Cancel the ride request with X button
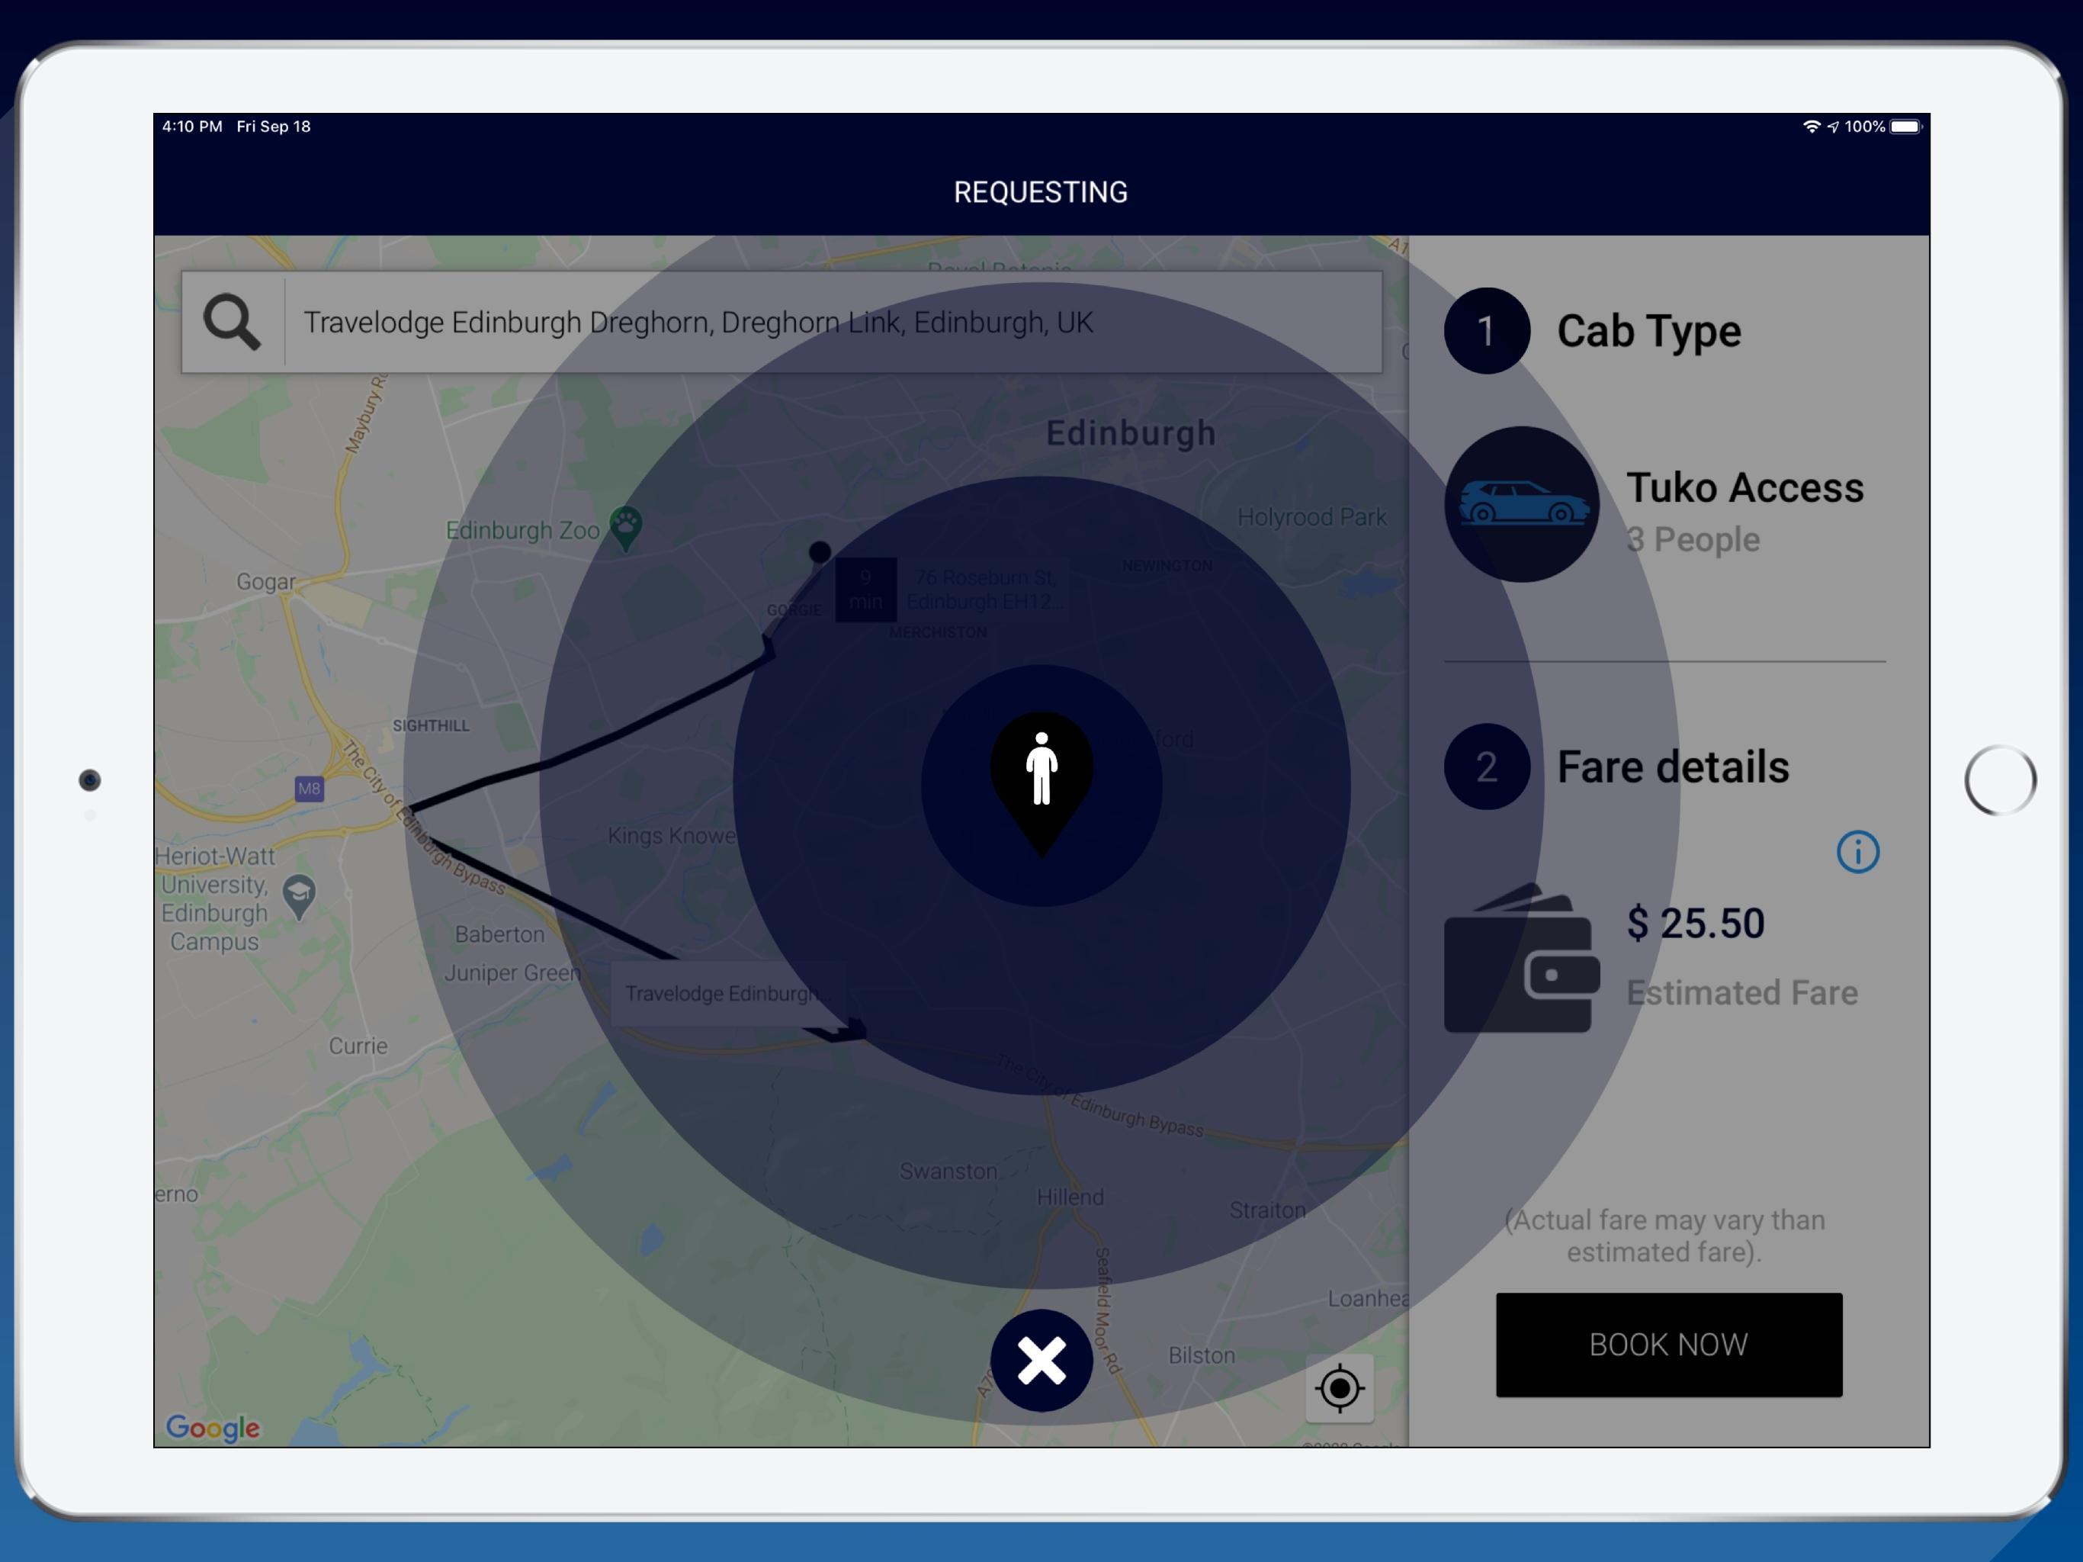2083x1562 pixels. click(1041, 1361)
